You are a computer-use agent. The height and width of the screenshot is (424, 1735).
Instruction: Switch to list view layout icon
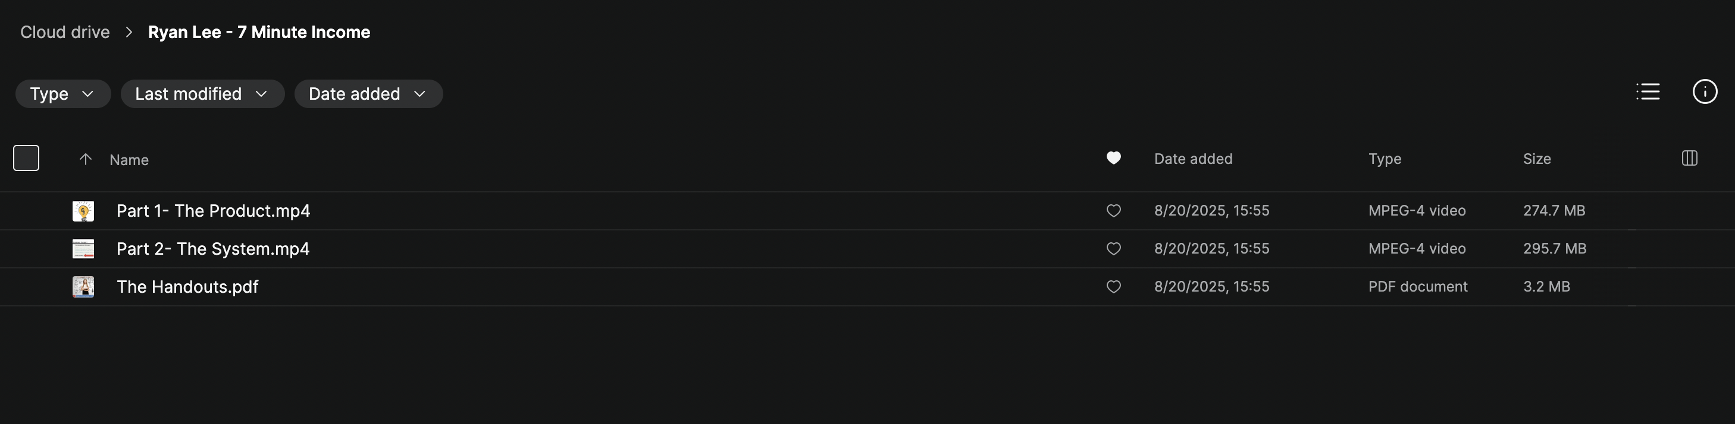[x=1648, y=91]
